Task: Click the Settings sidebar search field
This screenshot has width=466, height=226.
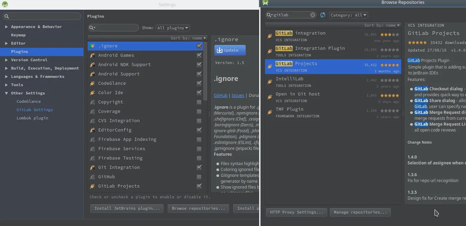Action: coord(42,16)
